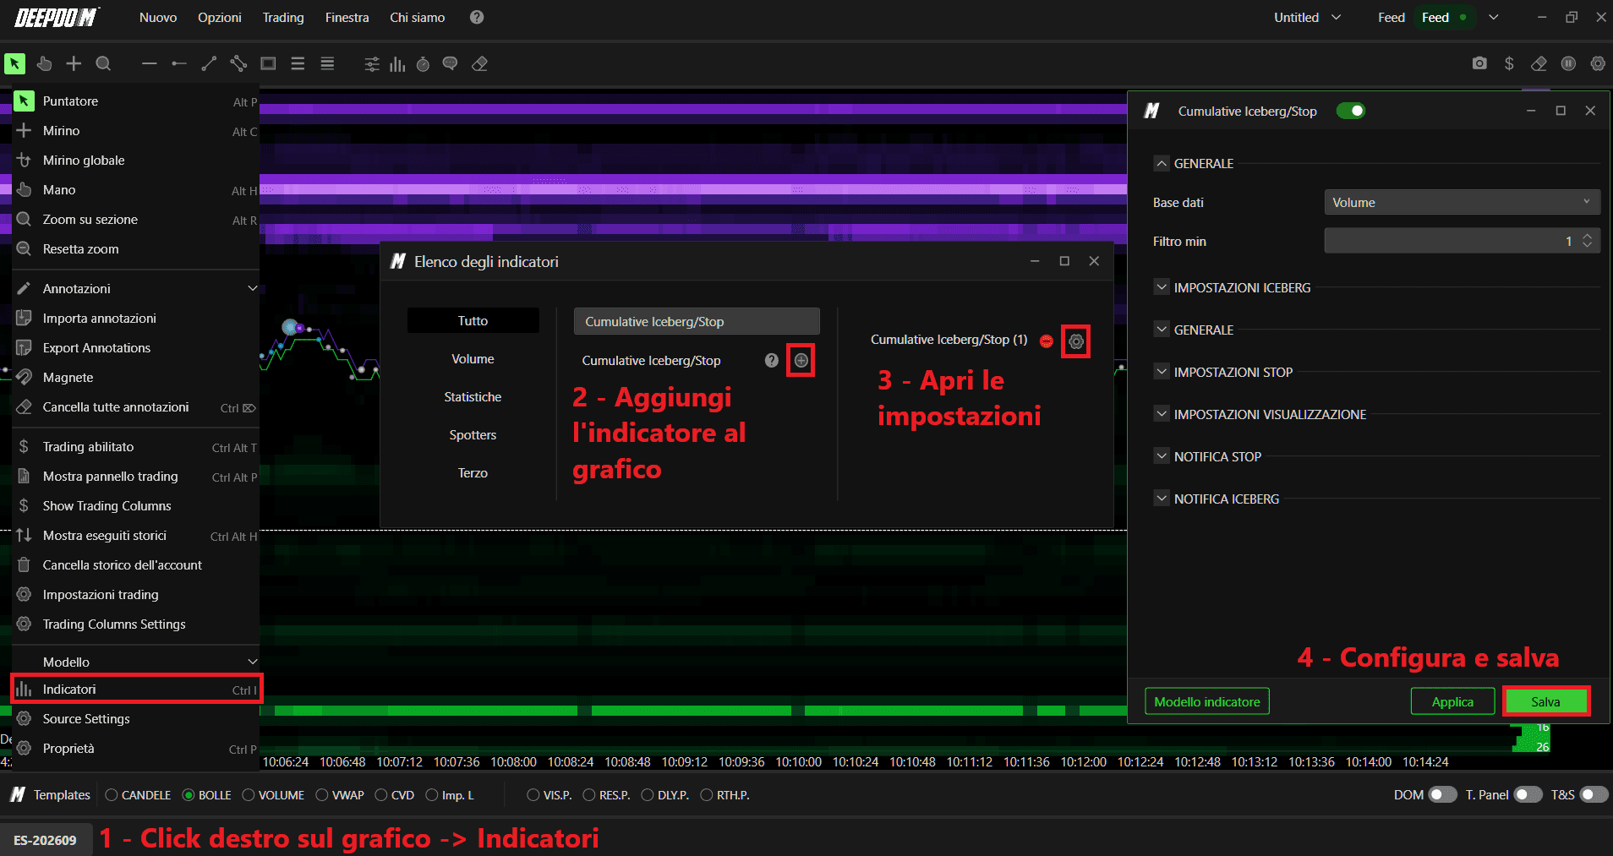
Task: Select the Spotters category in indicator list
Action: [x=473, y=435]
